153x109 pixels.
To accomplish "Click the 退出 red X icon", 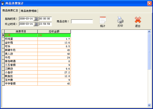I will coord(138,20).
